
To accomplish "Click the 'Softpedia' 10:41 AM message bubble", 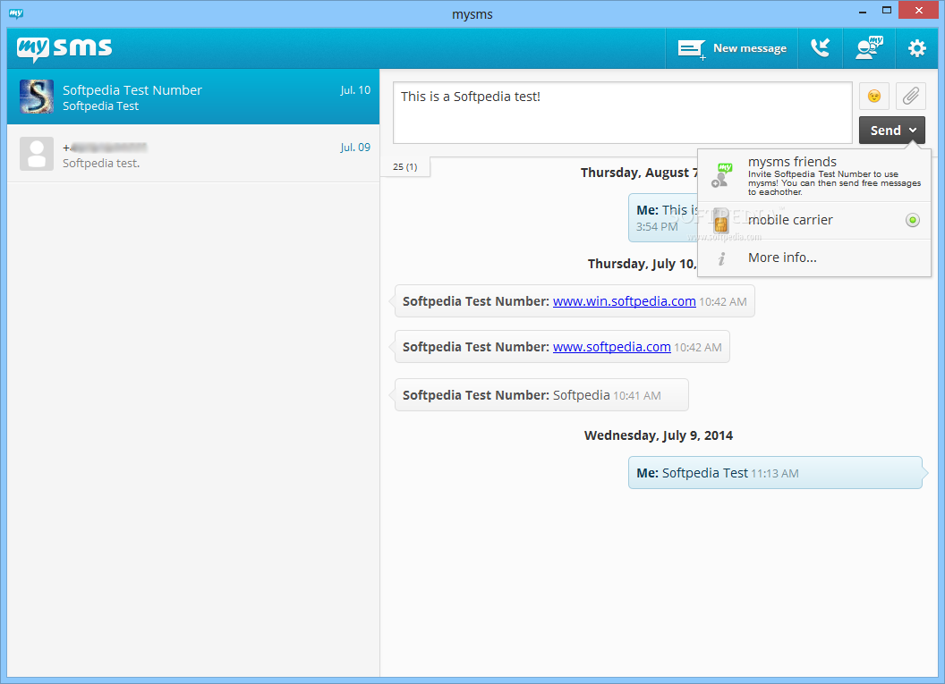I will coord(541,395).
